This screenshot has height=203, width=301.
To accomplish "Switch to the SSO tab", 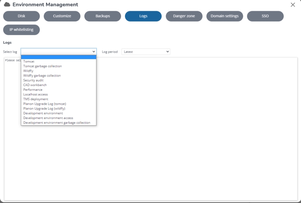I will tap(265, 16).
